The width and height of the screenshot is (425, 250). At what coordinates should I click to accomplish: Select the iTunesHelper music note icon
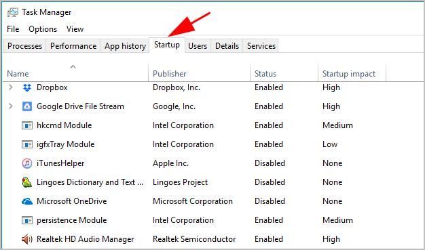(x=27, y=163)
